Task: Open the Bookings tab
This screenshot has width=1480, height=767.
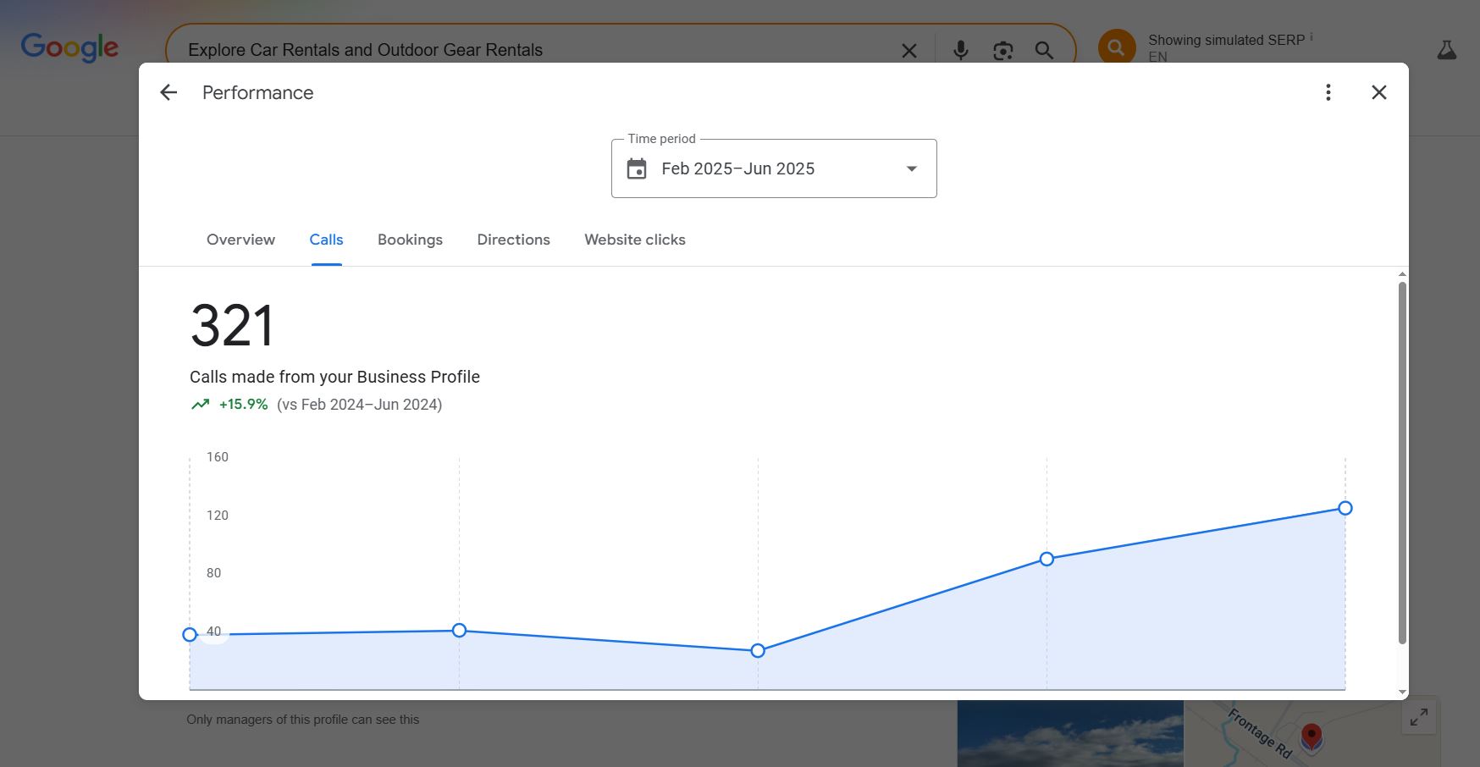Action: pos(410,240)
